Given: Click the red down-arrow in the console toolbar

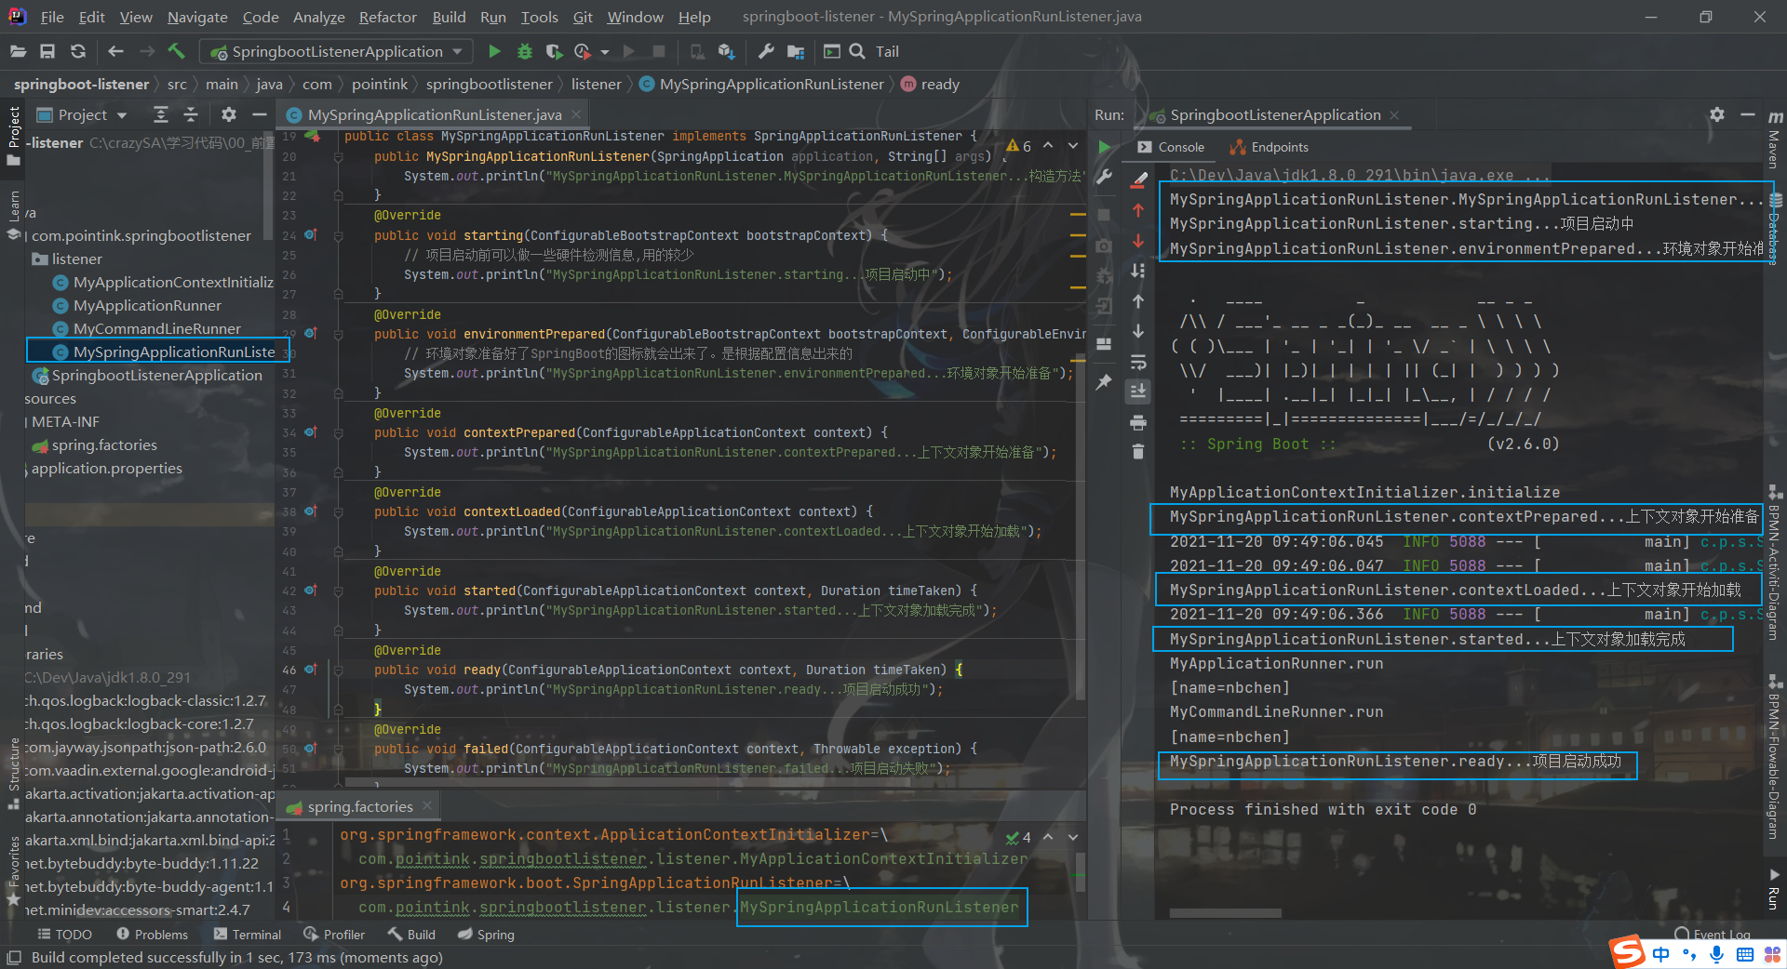Looking at the screenshot, I should tap(1138, 241).
